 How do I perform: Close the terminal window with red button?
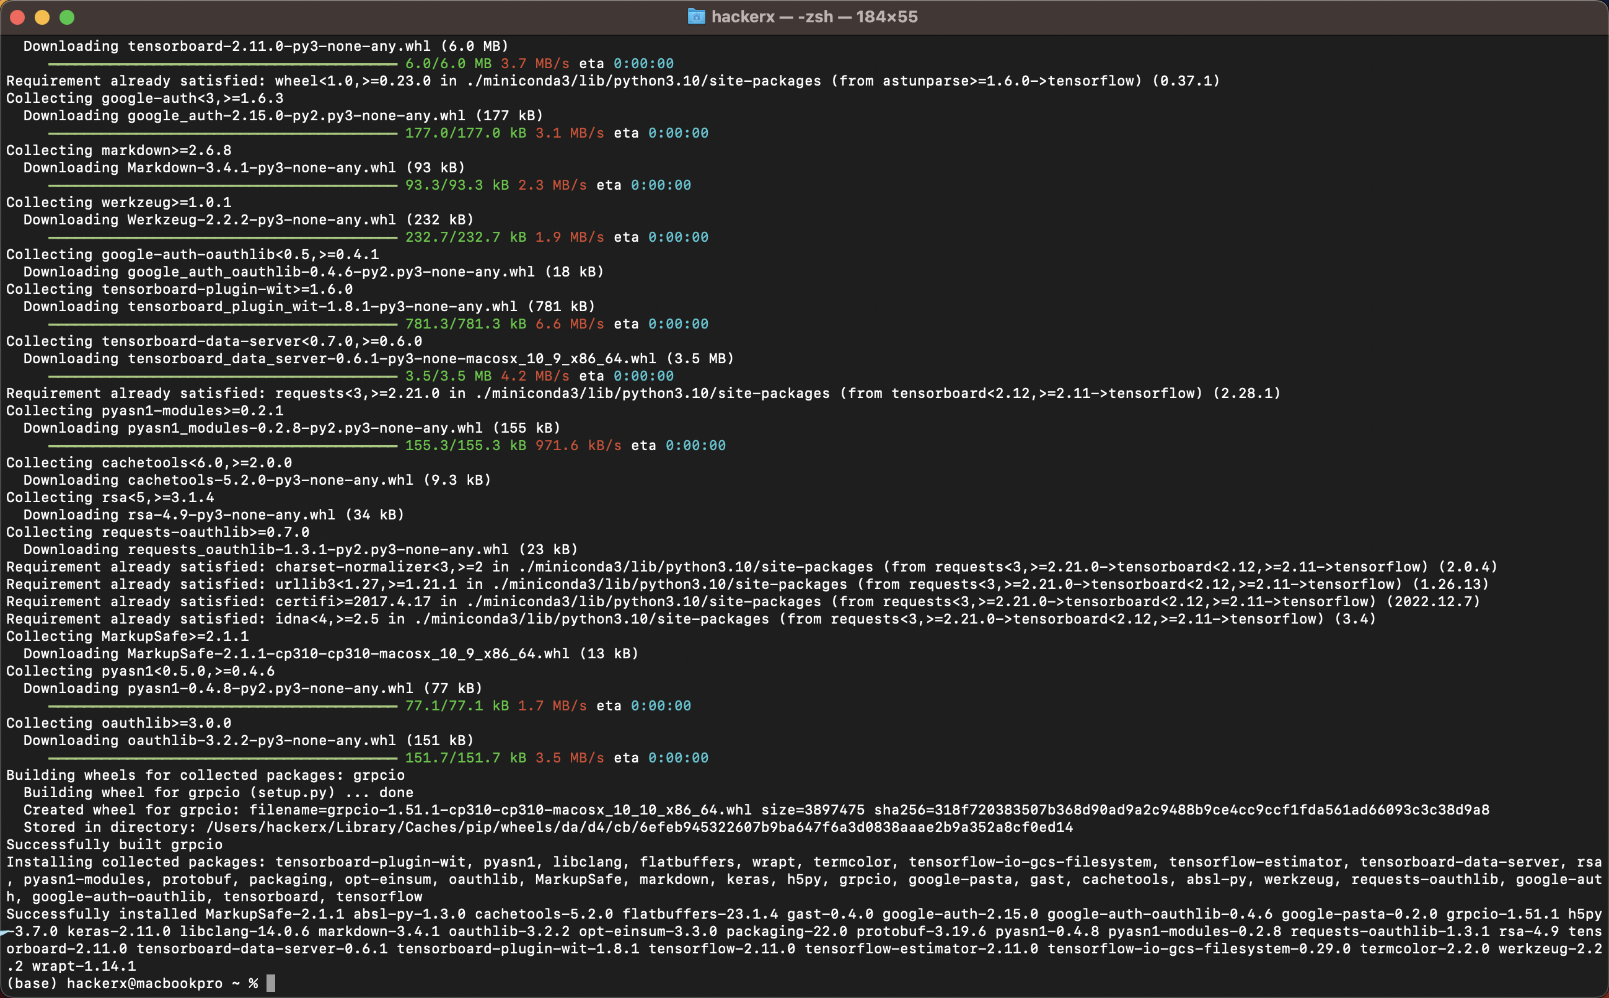(x=18, y=17)
